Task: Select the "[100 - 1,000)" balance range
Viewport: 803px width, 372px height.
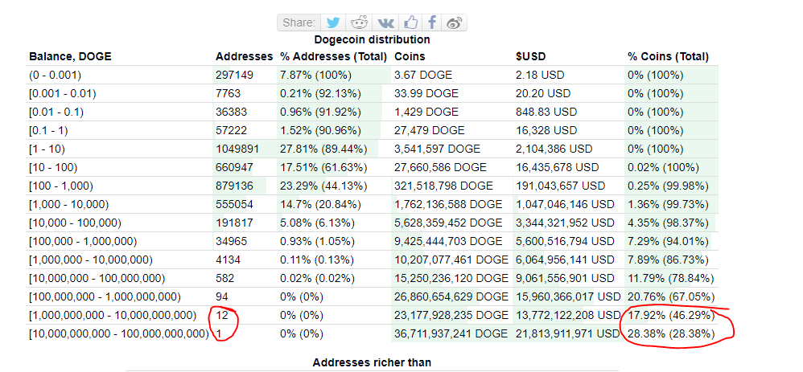Action: click(61, 186)
